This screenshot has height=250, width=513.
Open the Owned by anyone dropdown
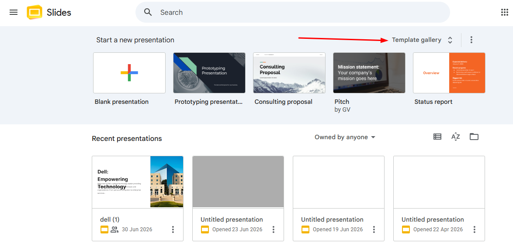(x=345, y=137)
